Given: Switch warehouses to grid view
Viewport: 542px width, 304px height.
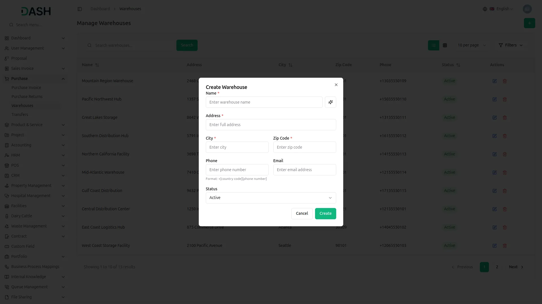Looking at the screenshot, I should point(445,45).
